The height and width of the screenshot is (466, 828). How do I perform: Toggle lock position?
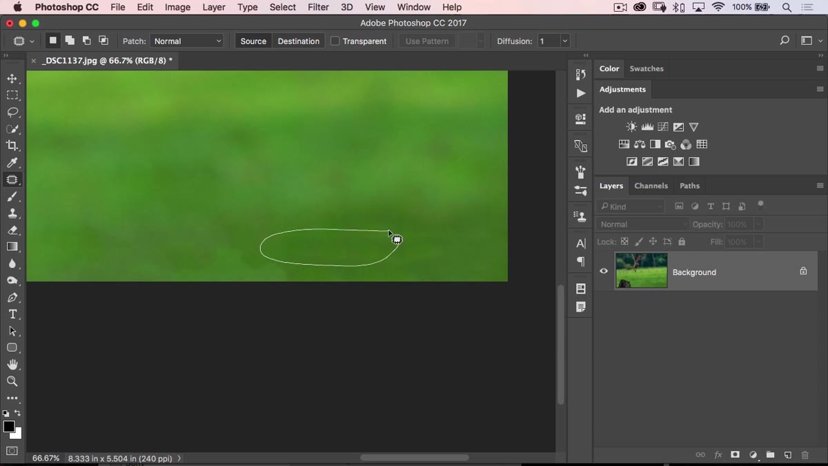(653, 242)
